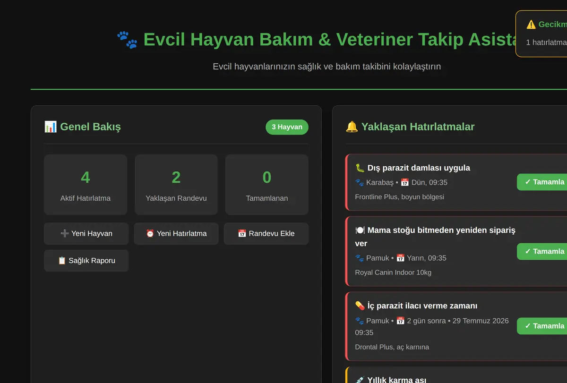Open the Yaklaşan Randevu stat card
Viewport: 567px width, 383px height.
[x=176, y=185]
